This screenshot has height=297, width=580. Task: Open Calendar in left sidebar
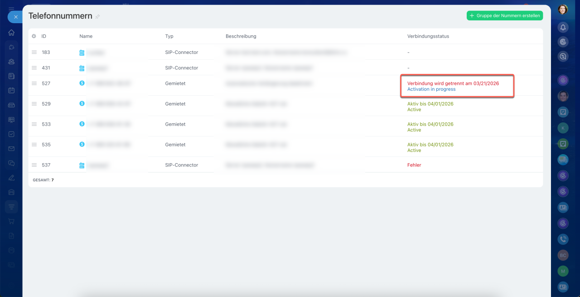[11, 91]
